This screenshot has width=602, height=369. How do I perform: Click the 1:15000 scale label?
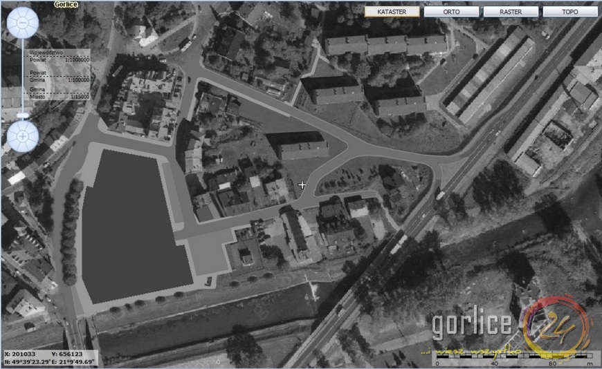click(80, 97)
